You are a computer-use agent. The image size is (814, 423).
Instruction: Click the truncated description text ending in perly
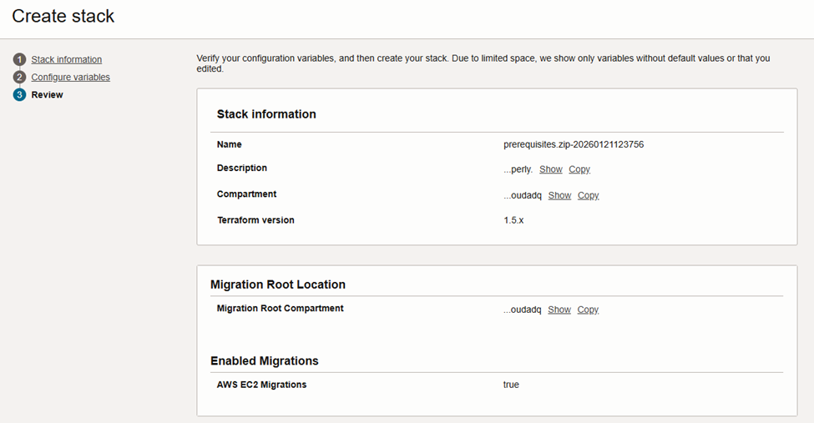518,169
